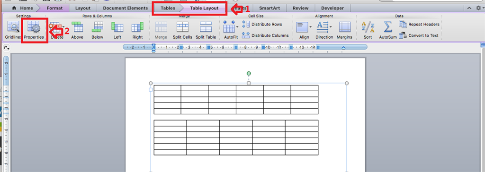The image size is (485, 172).
Task: Convert table to Text
Action: click(x=419, y=35)
